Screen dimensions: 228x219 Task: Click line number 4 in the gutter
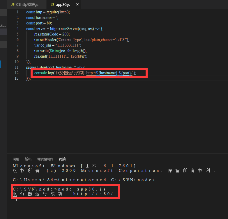pyautogui.click(x=17, y=29)
